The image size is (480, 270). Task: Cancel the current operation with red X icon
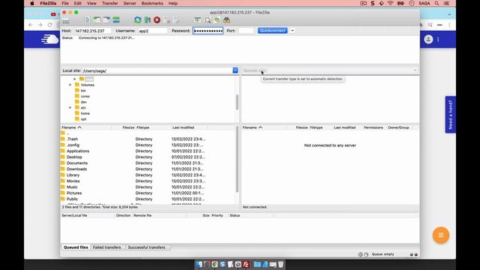pyautogui.click(x=157, y=20)
